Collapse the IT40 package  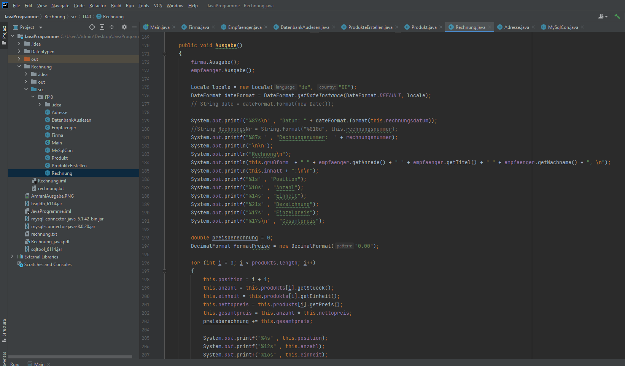tap(33, 97)
